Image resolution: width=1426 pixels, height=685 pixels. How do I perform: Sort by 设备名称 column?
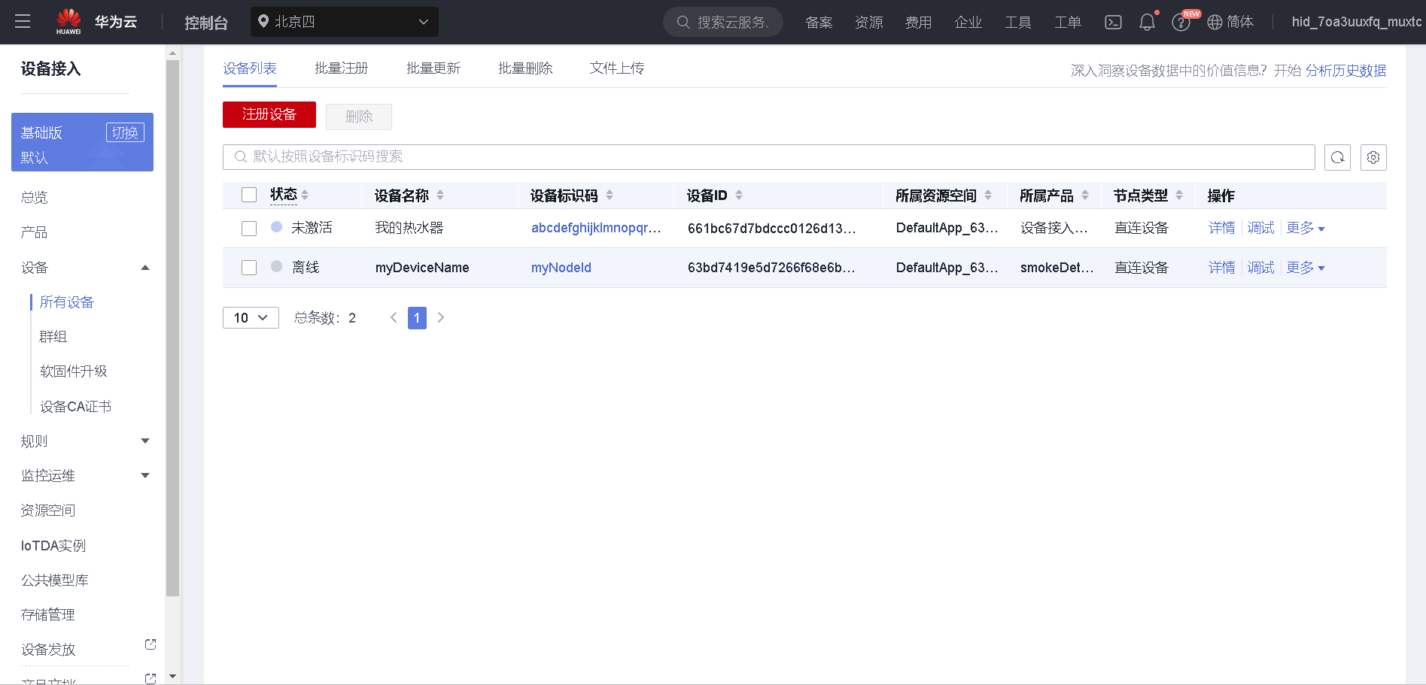[440, 195]
